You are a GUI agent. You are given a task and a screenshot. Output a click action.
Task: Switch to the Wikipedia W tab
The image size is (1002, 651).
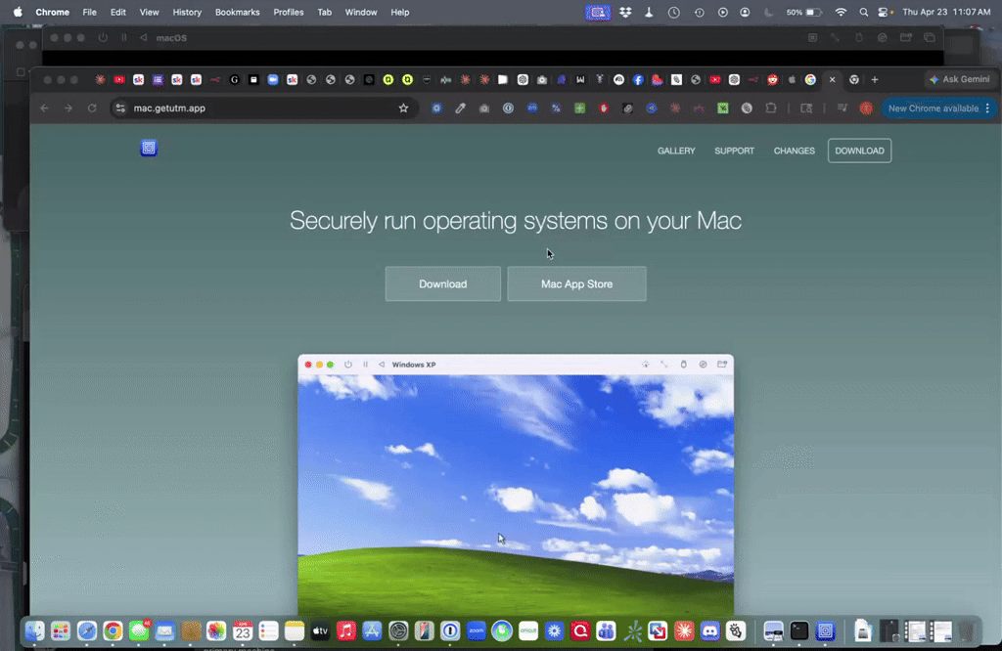tap(580, 80)
